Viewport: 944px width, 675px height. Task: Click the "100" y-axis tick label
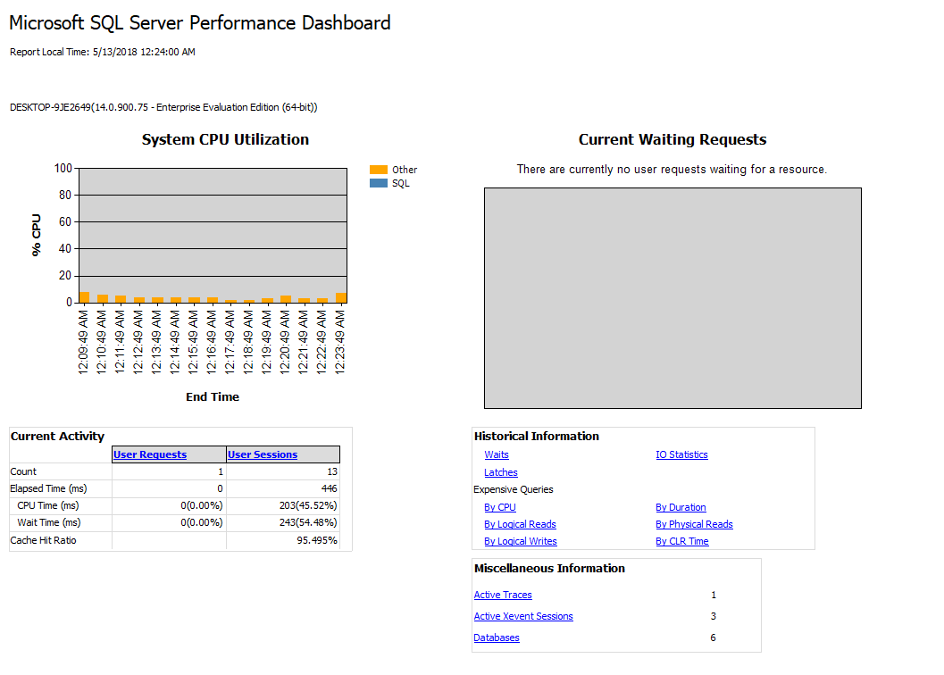[x=63, y=168]
